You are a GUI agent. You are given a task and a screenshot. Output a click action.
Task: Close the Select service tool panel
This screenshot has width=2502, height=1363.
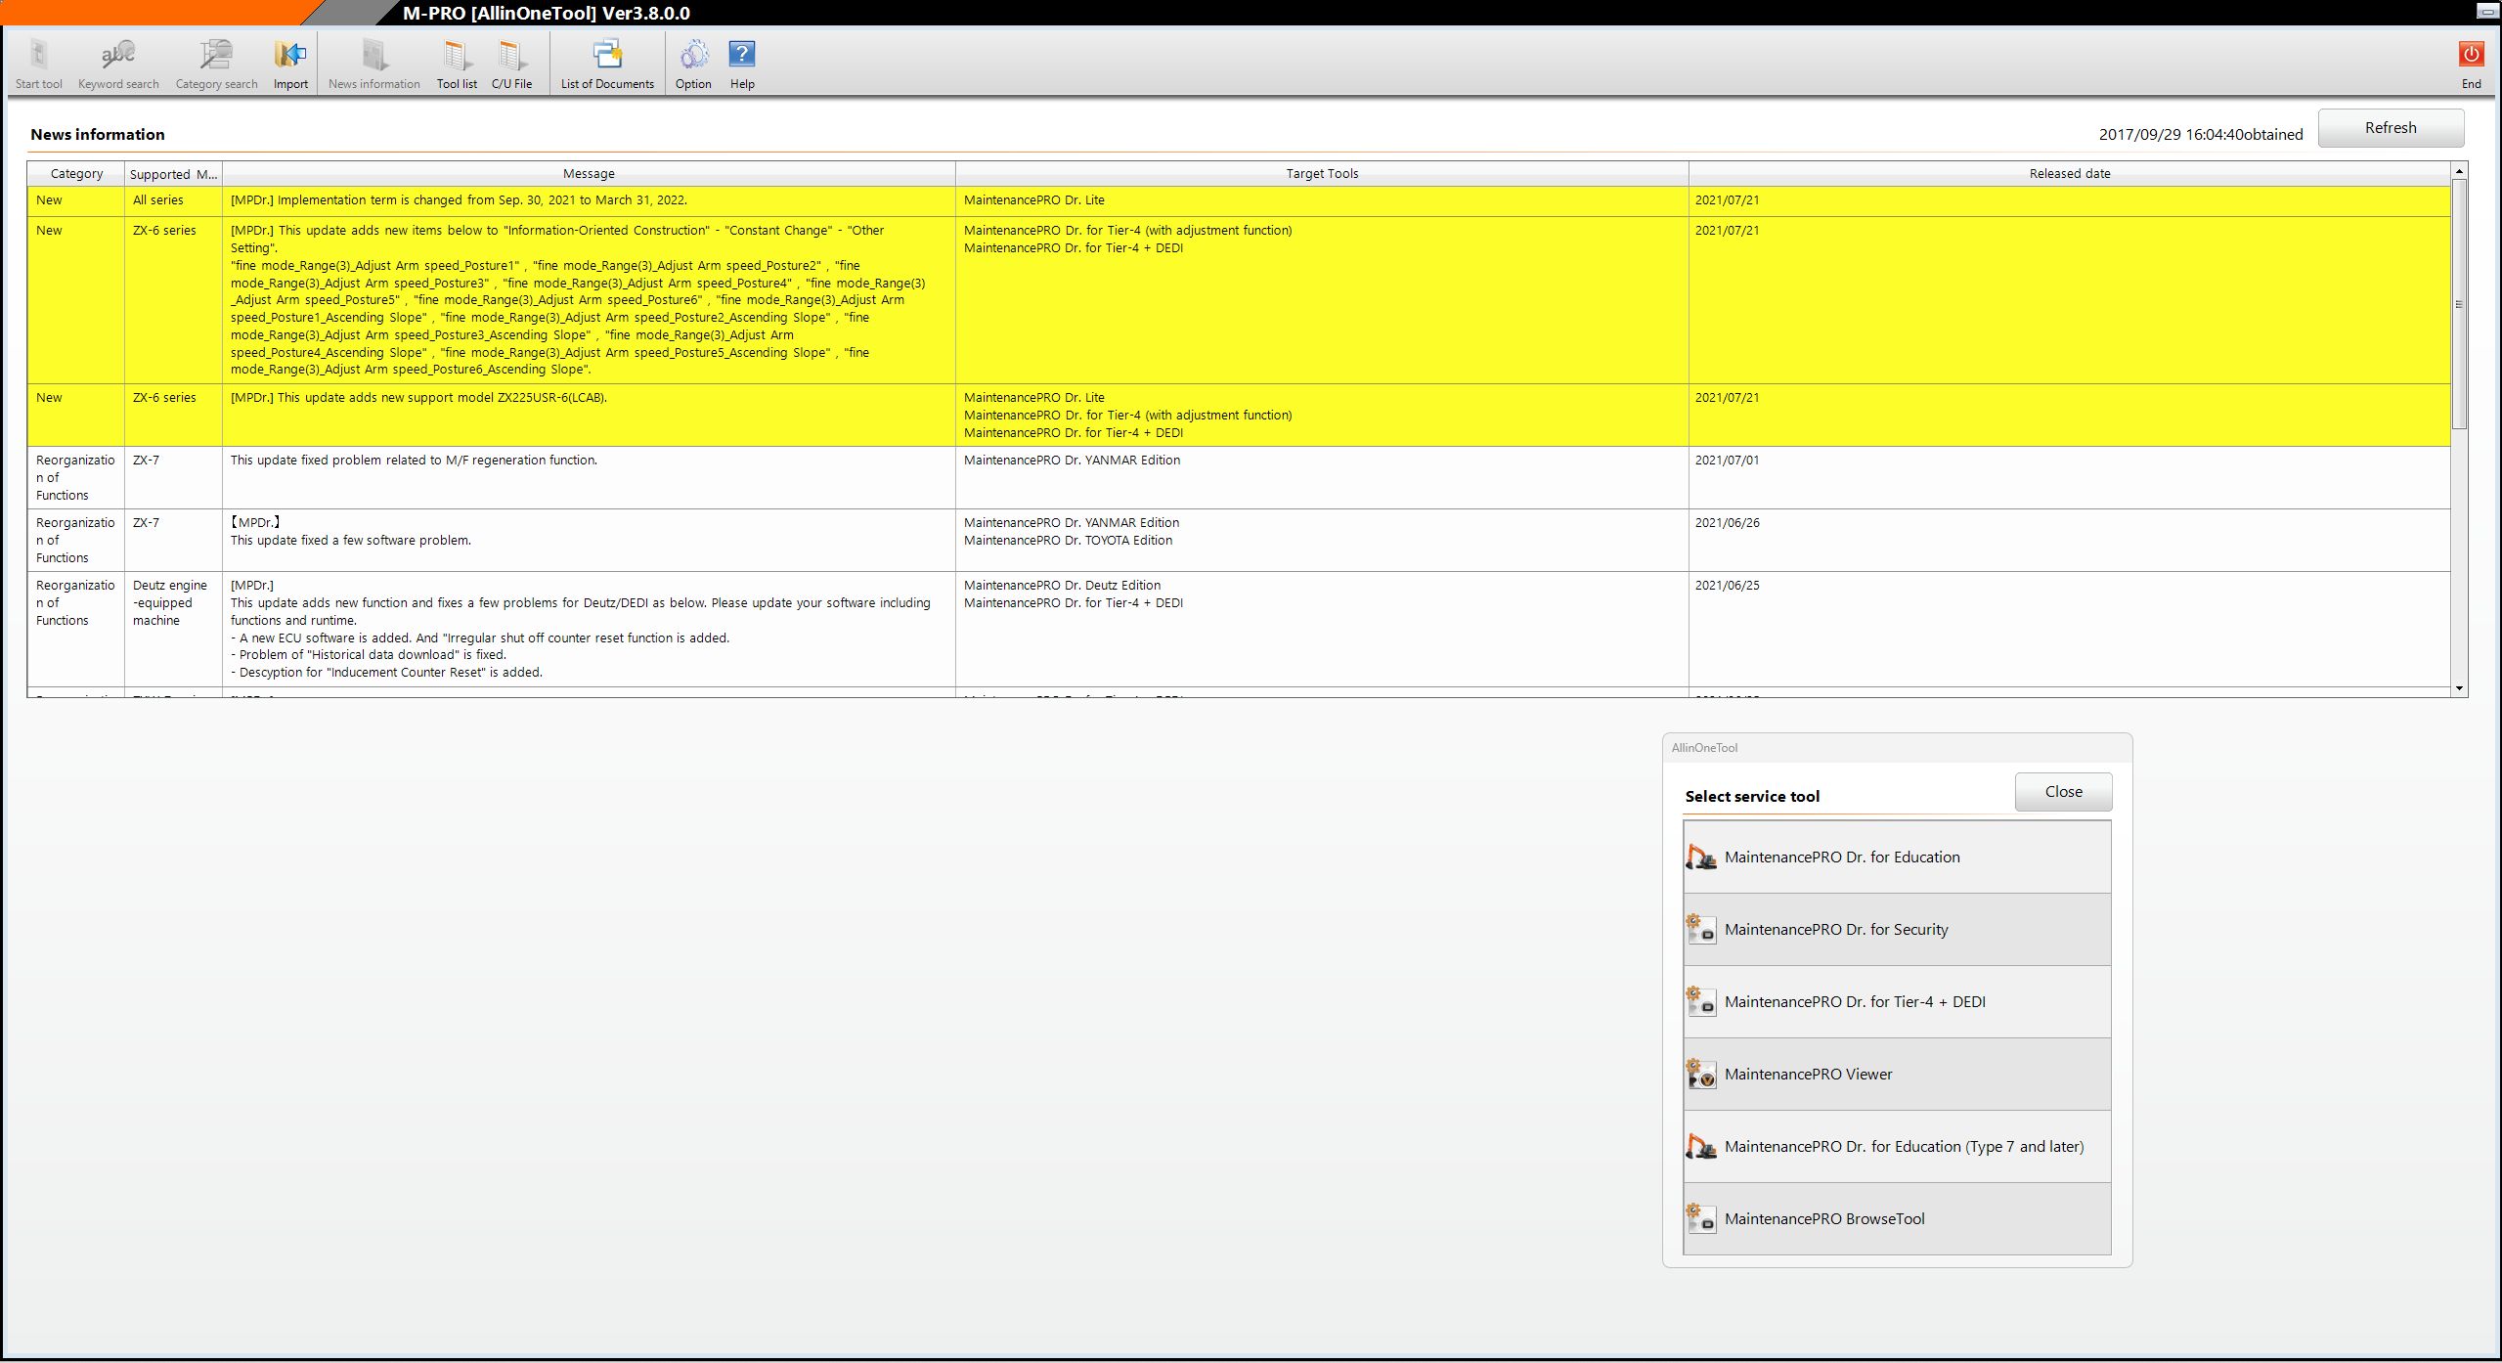pyautogui.click(x=2063, y=792)
